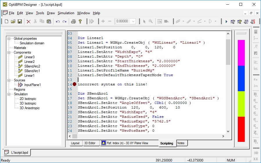Click the Copy icon
The image size is (261, 163).
pyautogui.click(x=42, y=21)
